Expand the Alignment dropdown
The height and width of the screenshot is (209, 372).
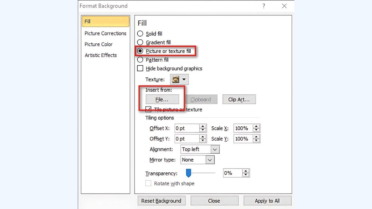tap(215, 149)
